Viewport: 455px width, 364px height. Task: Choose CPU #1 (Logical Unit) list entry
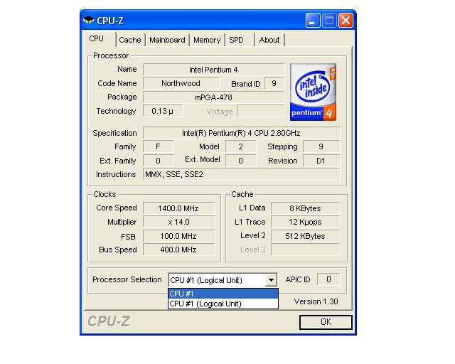click(223, 304)
